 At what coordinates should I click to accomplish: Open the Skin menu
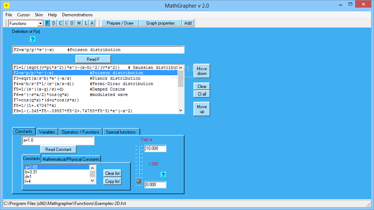38,15
